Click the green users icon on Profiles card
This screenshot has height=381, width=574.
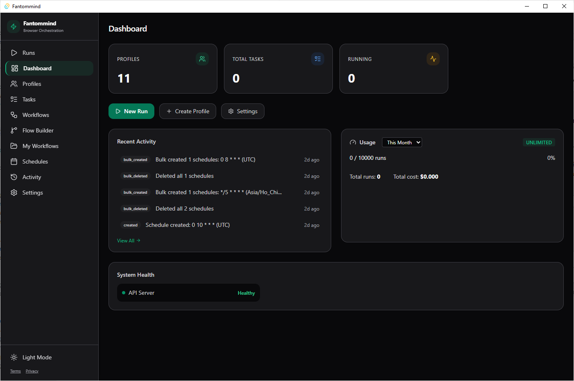pyautogui.click(x=202, y=59)
